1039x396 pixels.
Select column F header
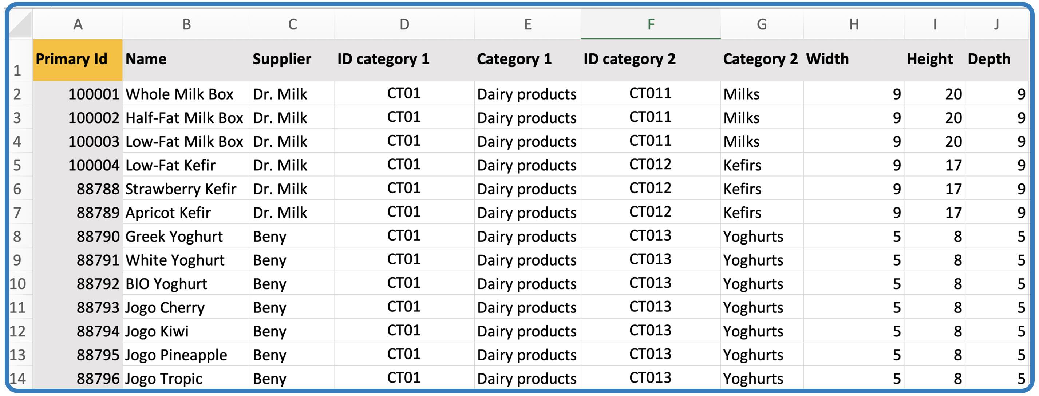[x=651, y=24]
